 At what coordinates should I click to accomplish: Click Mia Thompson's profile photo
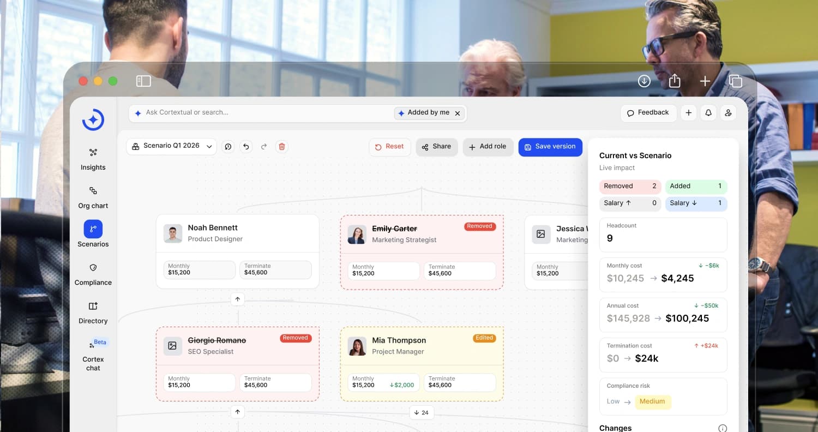pyautogui.click(x=357, y=346)
